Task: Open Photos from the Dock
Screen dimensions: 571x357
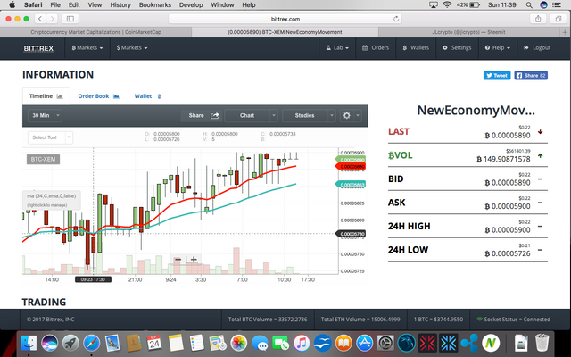Action: [x=239, y=343]
